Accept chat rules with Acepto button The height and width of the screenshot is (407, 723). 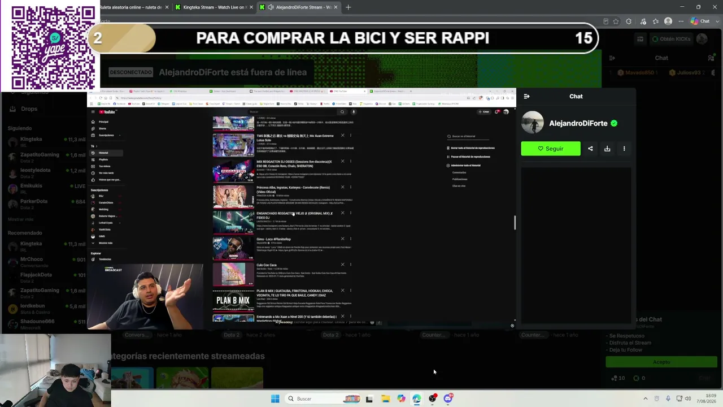pos(661,362)
